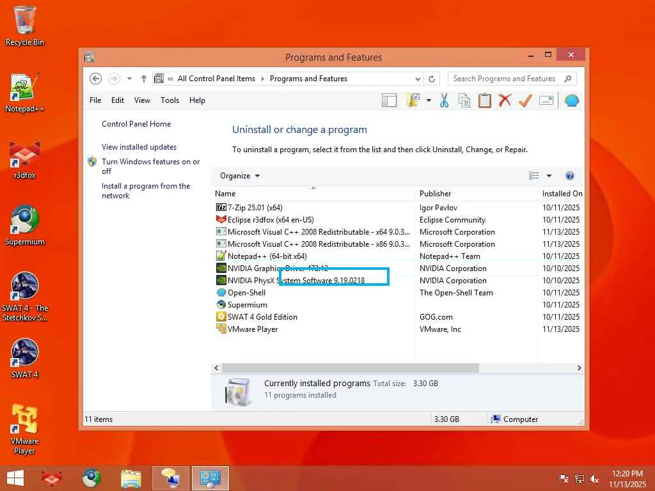This screenshot has height=491, width=655.
Task: Click All Control Panel Items breadcrumb
Action: (x=216, y=79)
